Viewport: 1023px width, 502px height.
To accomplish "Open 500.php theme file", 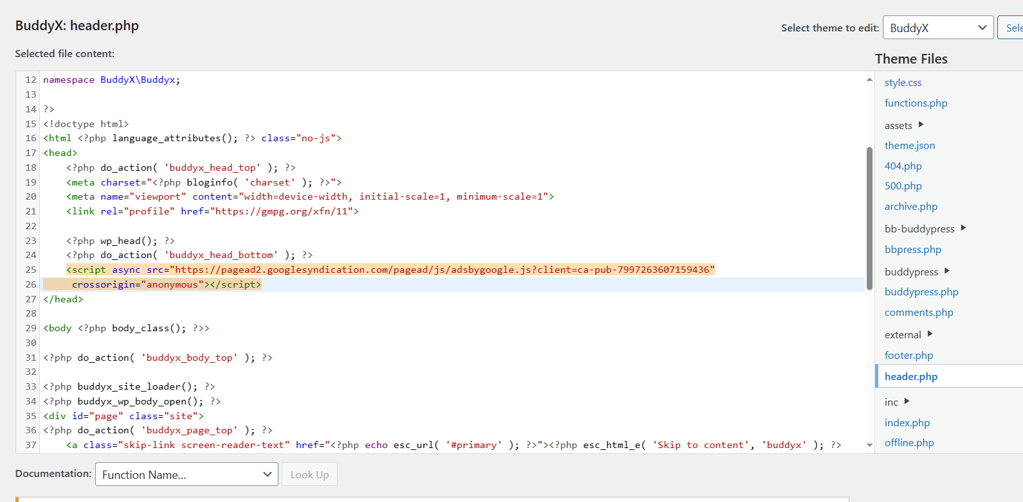I will coord(903,186).
